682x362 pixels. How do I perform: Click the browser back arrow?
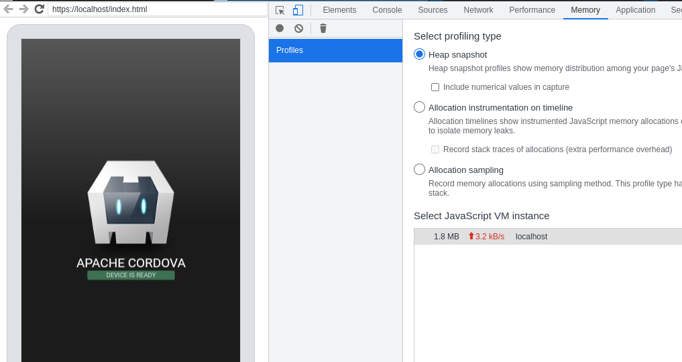coord(8,9)
